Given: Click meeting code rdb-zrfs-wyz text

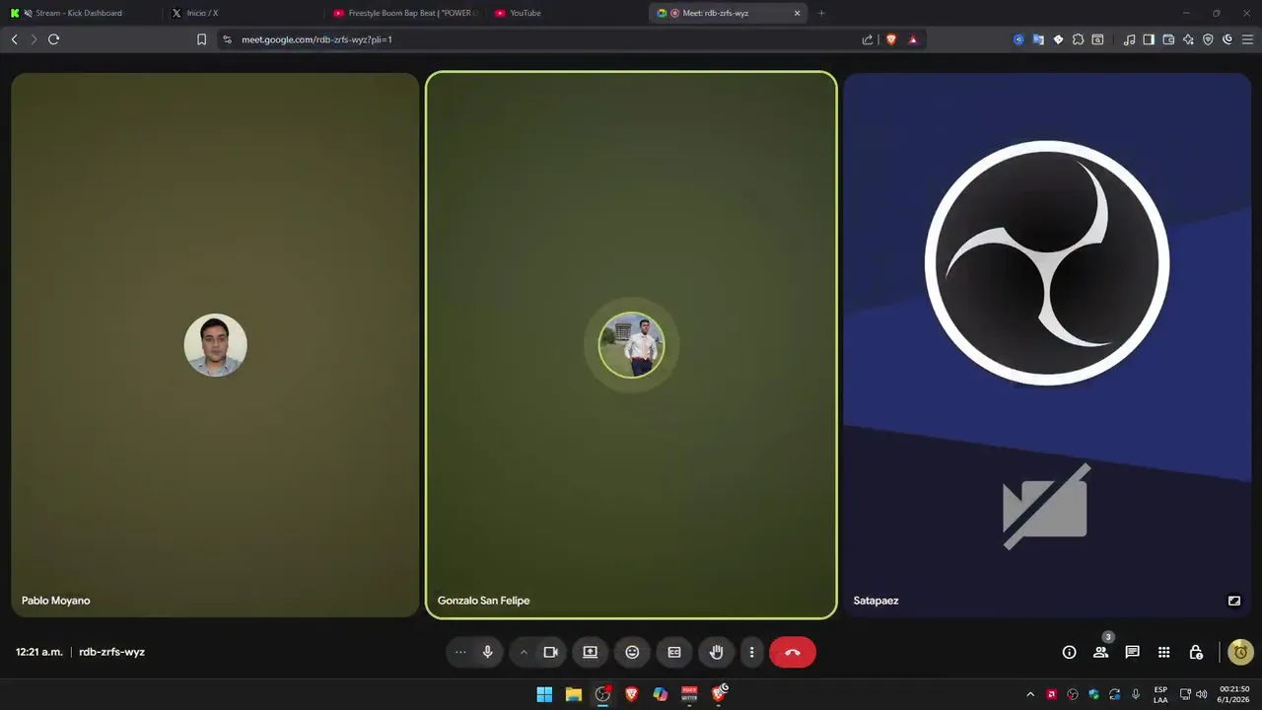Looking at the screenshot, I should coord(111,652).
